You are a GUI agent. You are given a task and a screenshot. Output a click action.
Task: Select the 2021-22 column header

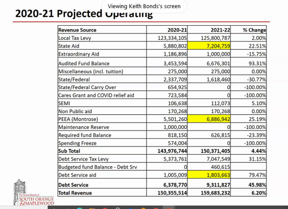(x=220, y=30)
